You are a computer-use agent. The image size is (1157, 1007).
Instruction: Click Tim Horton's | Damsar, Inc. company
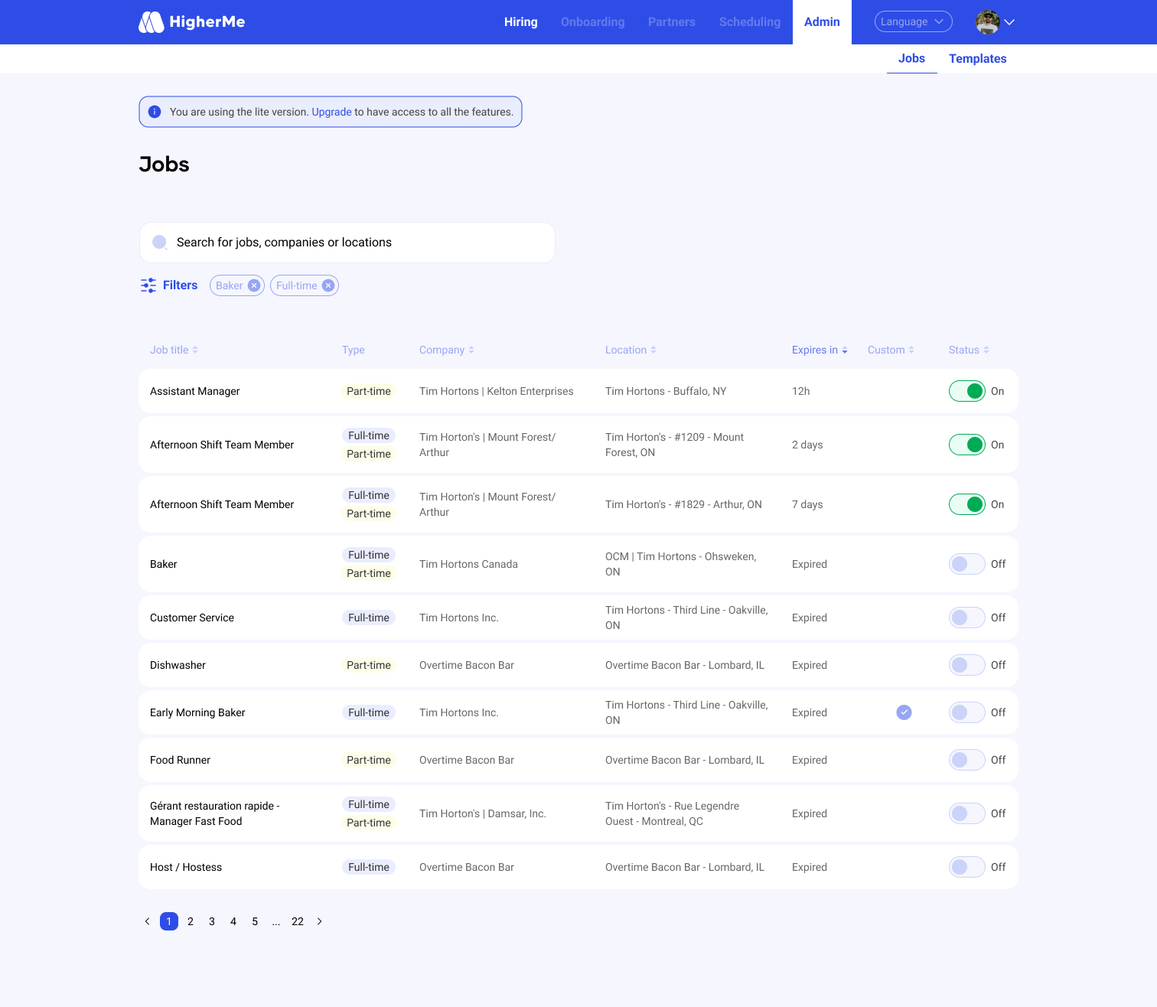[x=483, y=813]
